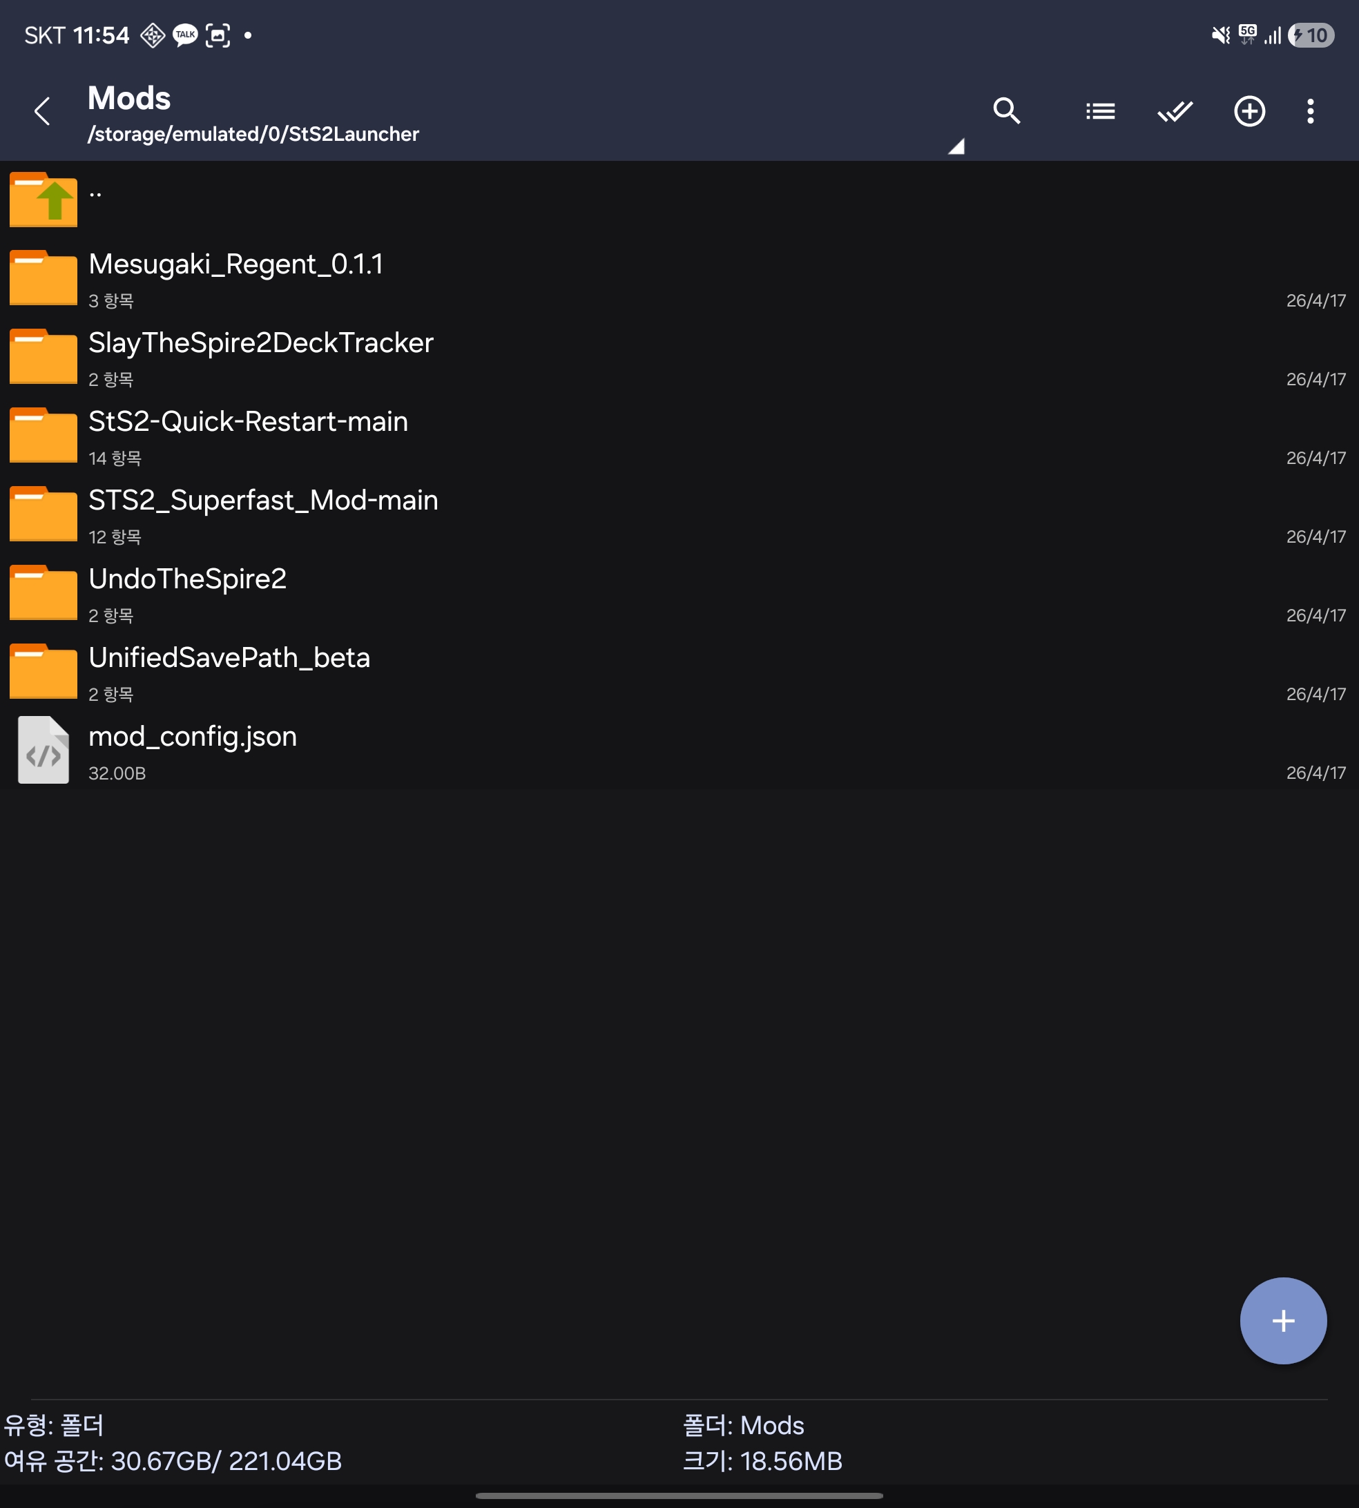This screenshot has height=1508, width=1359.
Task: Open STS2_Superfast_Mod-main folder icon
Action: (44, 514)
